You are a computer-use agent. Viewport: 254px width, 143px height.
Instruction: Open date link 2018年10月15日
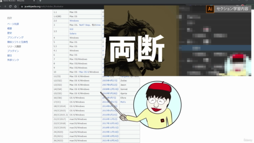pos(110,128)
